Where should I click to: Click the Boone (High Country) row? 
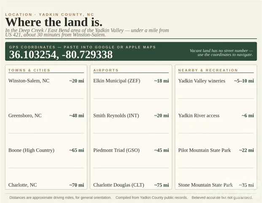(x=46, y=150)
